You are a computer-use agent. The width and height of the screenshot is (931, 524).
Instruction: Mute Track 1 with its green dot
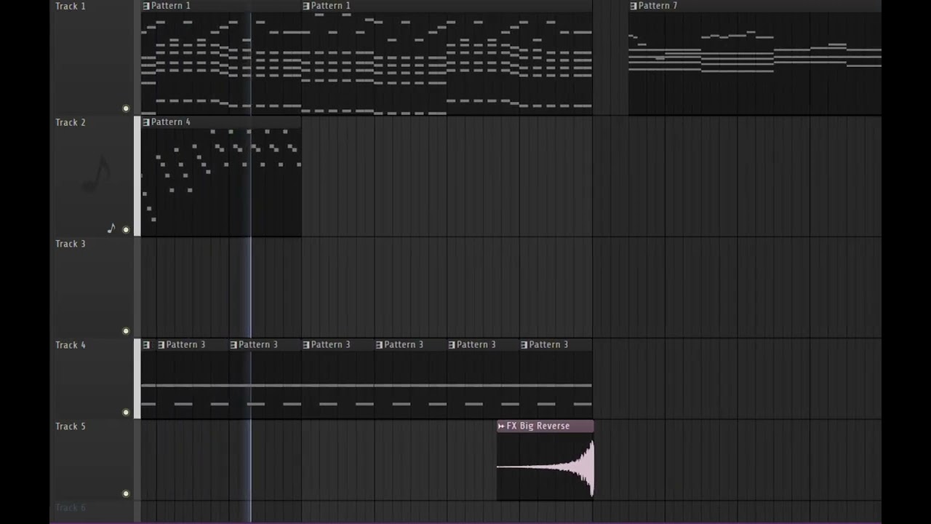coord(126,108)
